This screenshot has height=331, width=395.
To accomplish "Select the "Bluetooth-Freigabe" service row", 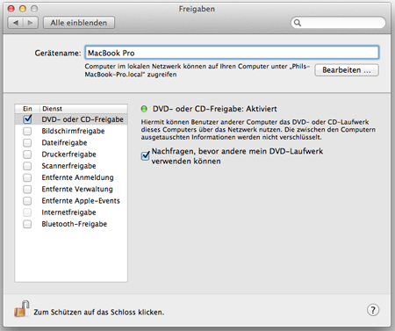I will coord(71,224).
